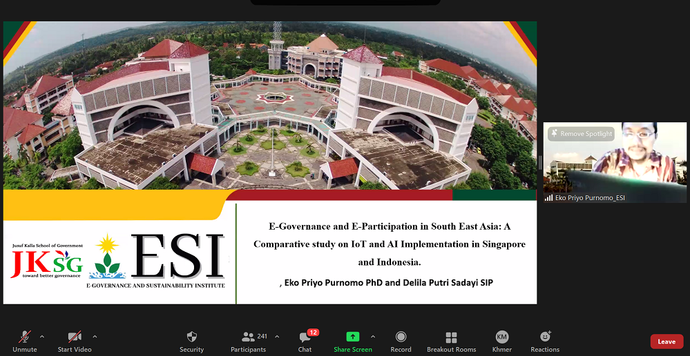Click the ESI logo on the slide
This screenshot has width=690, height=356.
click(x=178, y=256)
